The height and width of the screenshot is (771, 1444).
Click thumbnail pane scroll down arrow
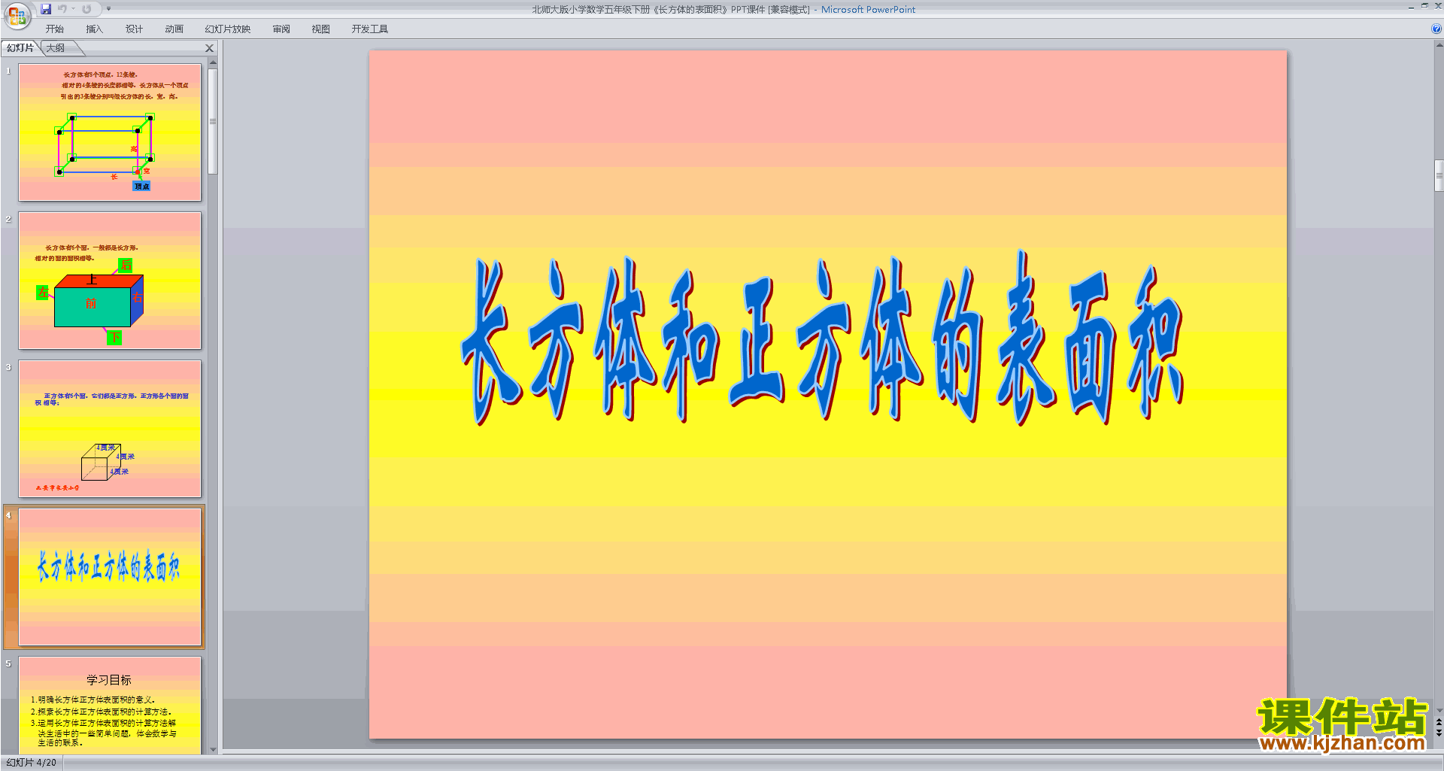click(213, 749)
